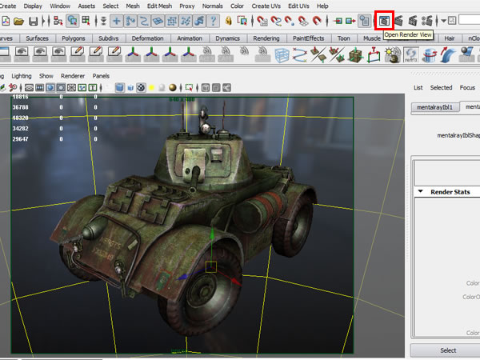Toggle the rendering objects selection mask

[199, 21]
